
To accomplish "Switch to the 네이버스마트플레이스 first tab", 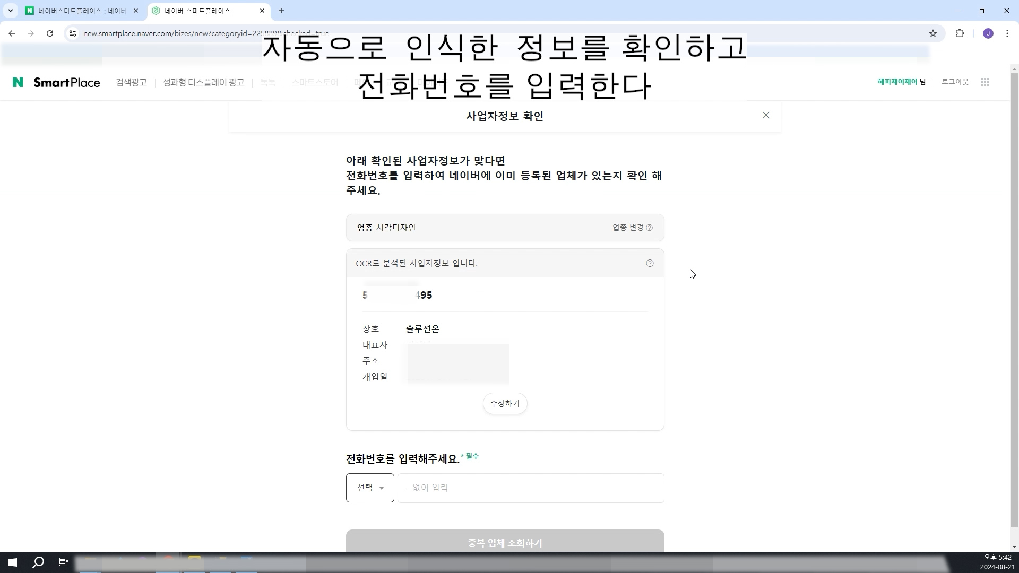I will (x=80, y=11).
